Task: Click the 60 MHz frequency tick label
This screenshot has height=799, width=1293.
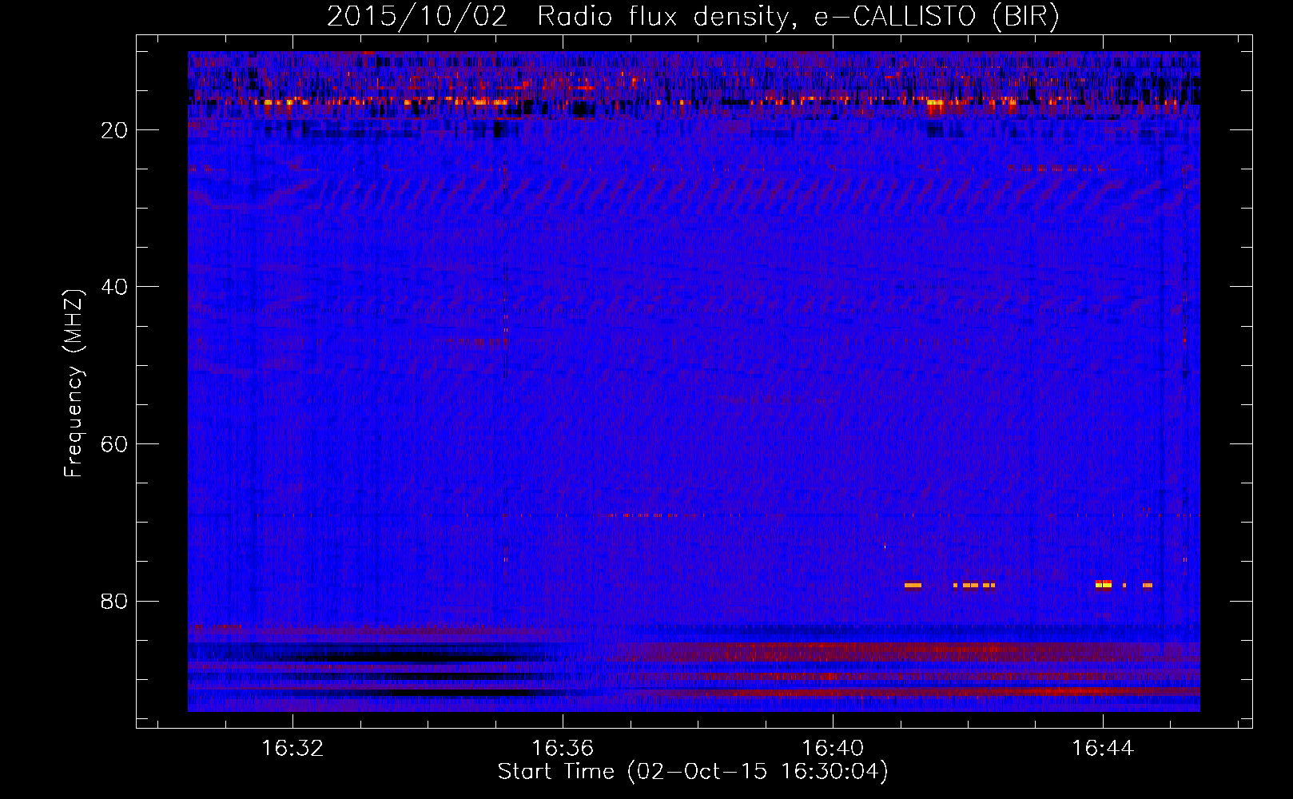Action: (x=114, y=444)
